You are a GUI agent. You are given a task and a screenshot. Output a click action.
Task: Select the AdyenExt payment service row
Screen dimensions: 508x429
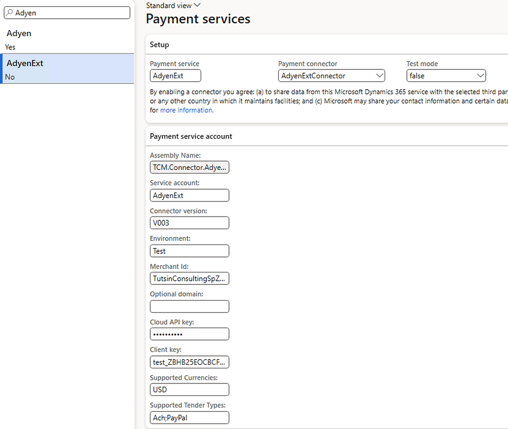[67, 69]
